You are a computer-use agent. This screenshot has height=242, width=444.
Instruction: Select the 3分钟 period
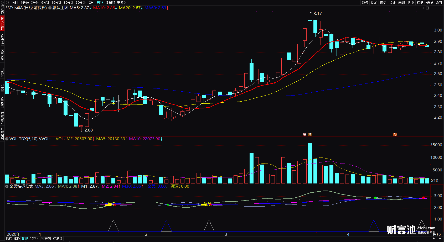35,3
